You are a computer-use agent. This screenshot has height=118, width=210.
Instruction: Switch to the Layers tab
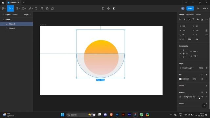click(x=8, y=14)
